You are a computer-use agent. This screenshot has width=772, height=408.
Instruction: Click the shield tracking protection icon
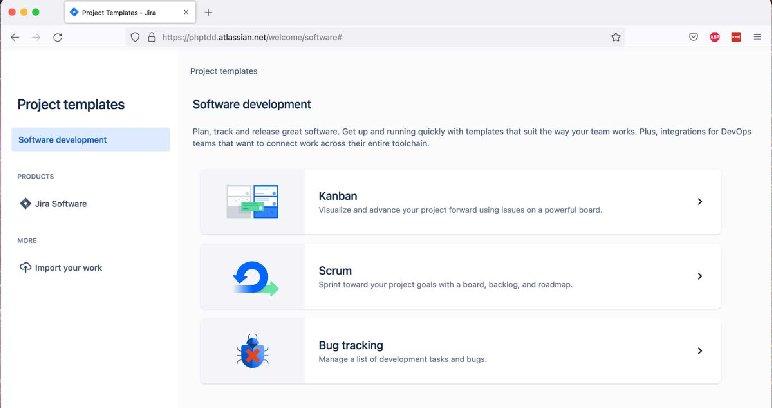pos(135,37)
